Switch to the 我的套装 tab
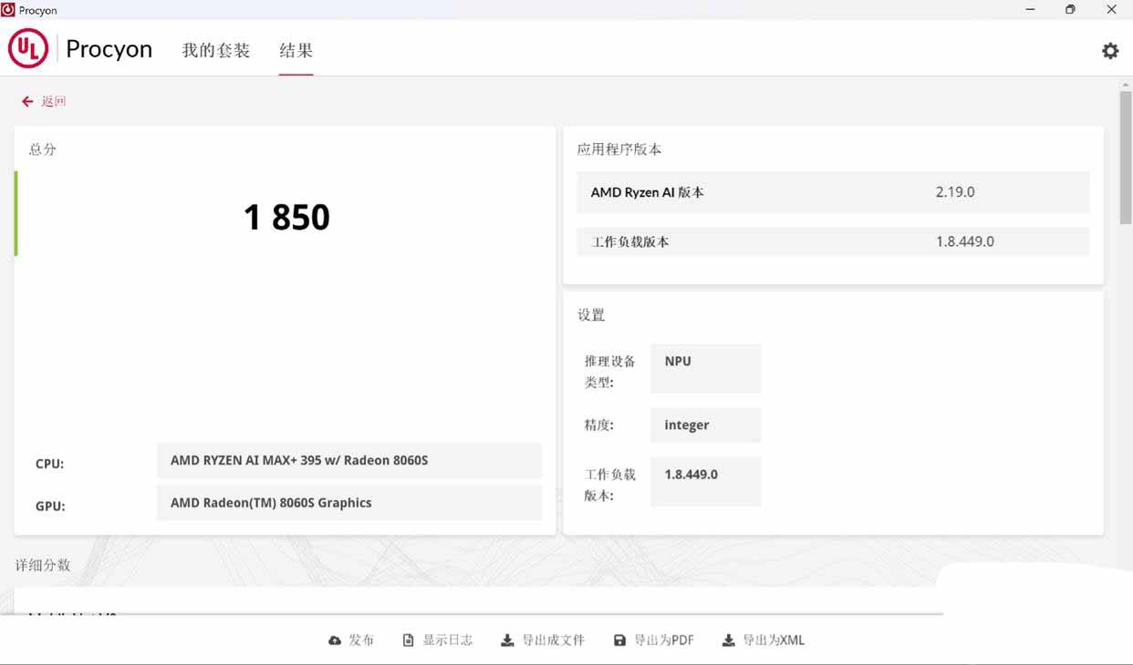 tap(215, 50)
